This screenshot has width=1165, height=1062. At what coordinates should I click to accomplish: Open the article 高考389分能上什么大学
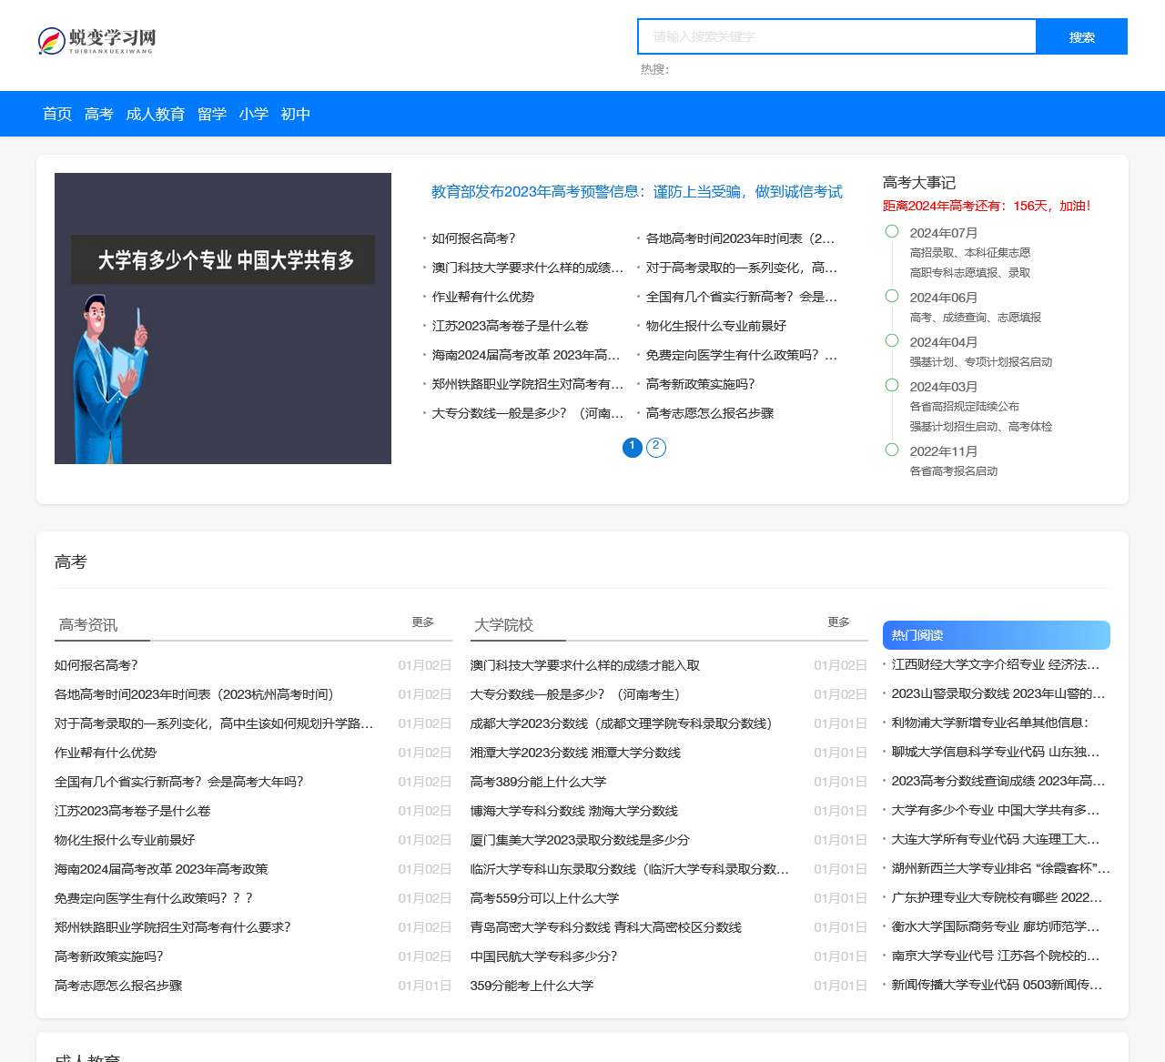tap(538, 782)
